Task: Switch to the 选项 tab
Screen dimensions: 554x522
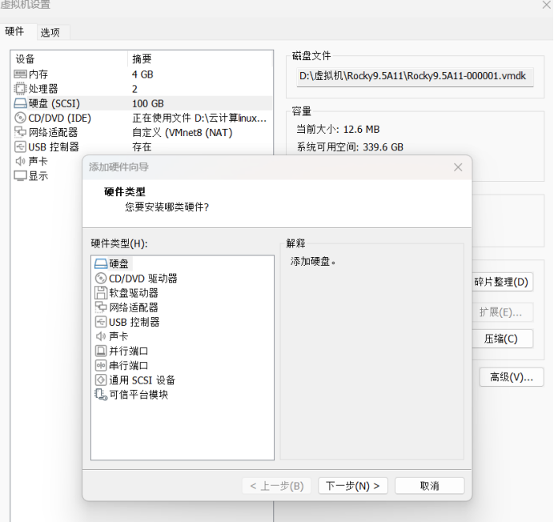Action: (50, 32)
